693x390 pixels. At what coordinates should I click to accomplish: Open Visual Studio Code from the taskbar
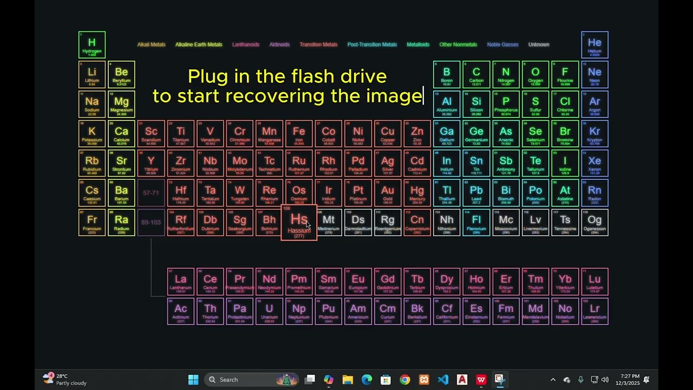click(443, 380)
